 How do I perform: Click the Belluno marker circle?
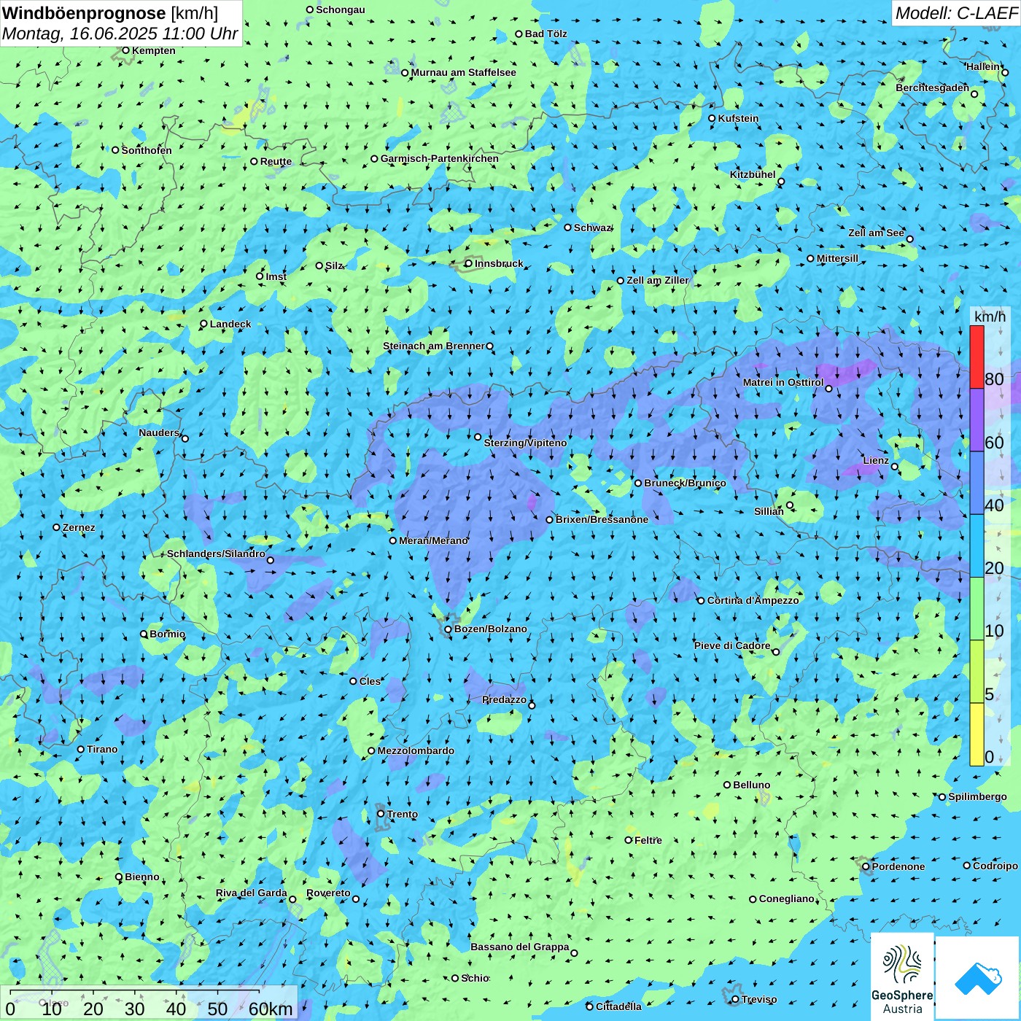(727, 785)
